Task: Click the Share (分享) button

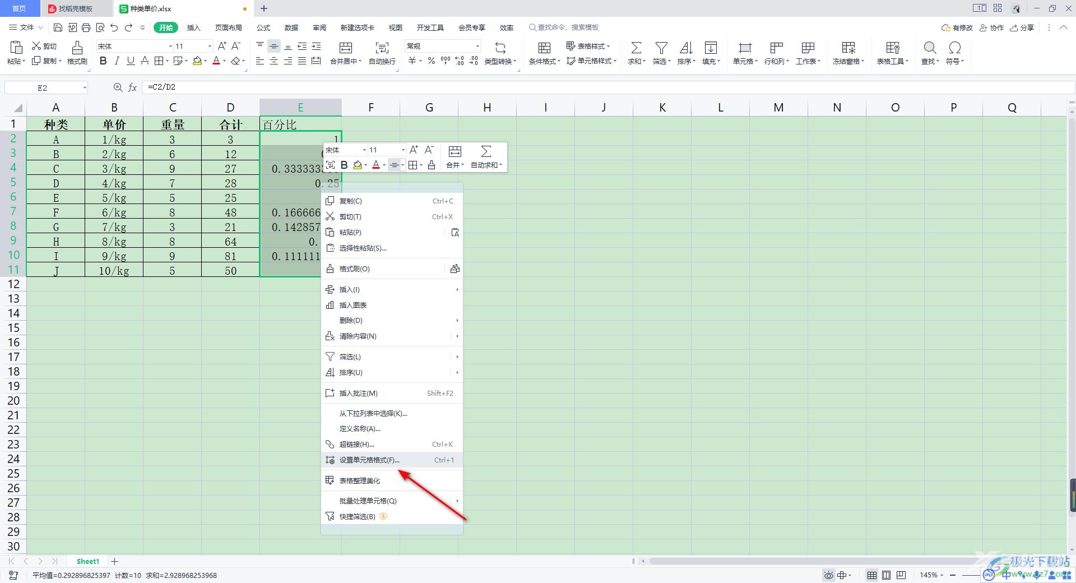Action: (1022, 27)
